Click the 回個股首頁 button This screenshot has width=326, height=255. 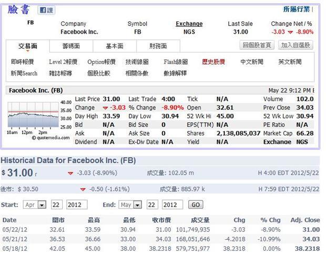[257, 45]
